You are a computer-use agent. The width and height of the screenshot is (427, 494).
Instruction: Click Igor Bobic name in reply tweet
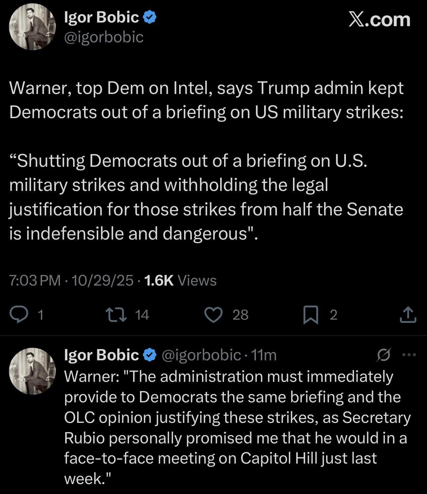pyautogui.click(x=101, y=355)
